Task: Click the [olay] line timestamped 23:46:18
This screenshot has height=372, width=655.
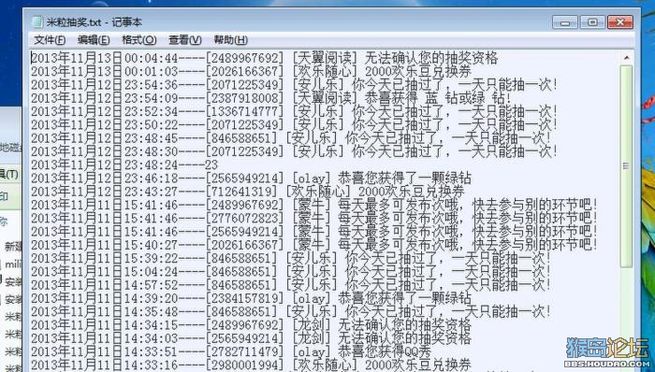Action: (x=251, y=179)
